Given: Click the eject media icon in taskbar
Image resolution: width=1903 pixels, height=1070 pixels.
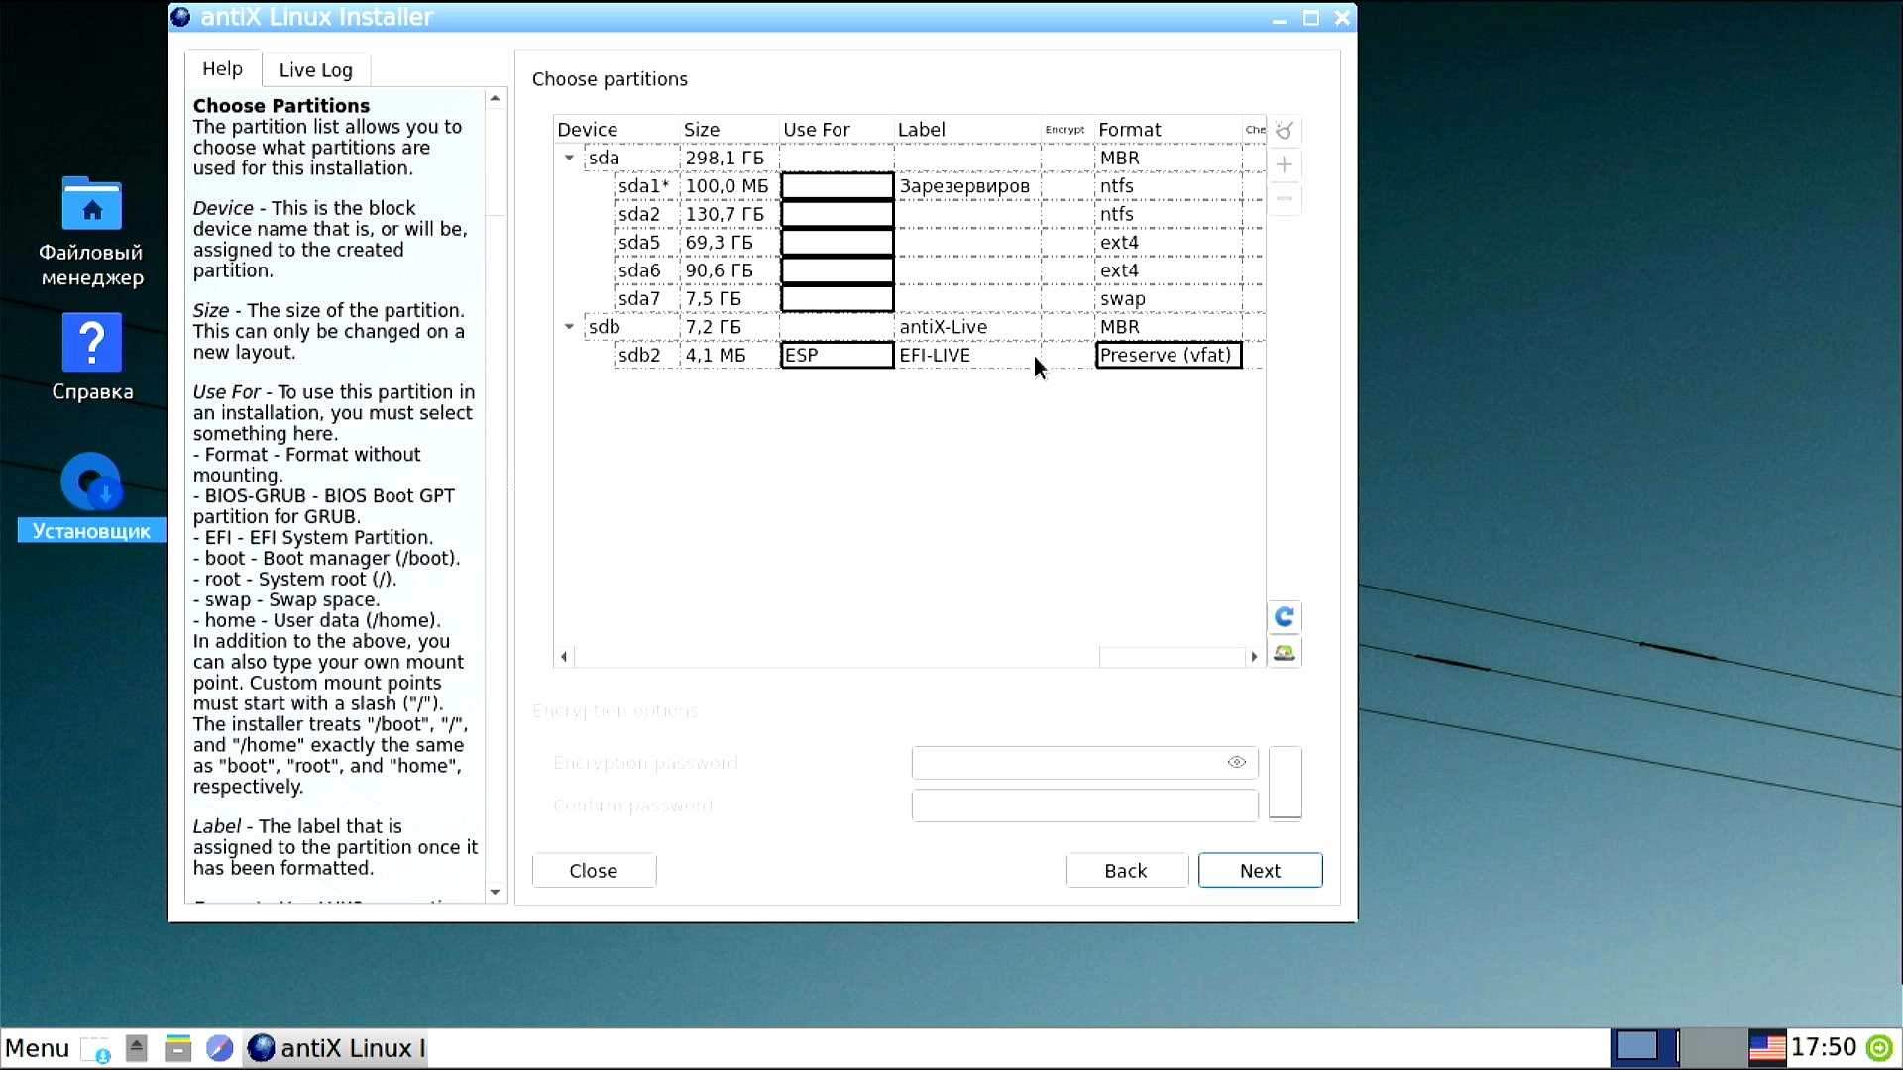Looking at the screenshot, I should (x=137, y=1048).
